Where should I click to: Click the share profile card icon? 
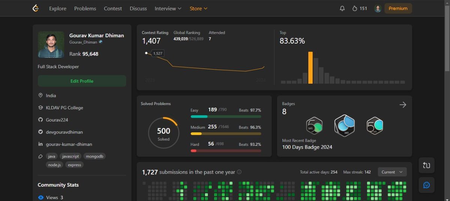(x=426, y=165)
